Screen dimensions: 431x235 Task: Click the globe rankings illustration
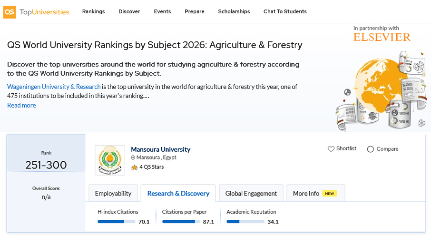pyautogui.click(x=381, y=90)
